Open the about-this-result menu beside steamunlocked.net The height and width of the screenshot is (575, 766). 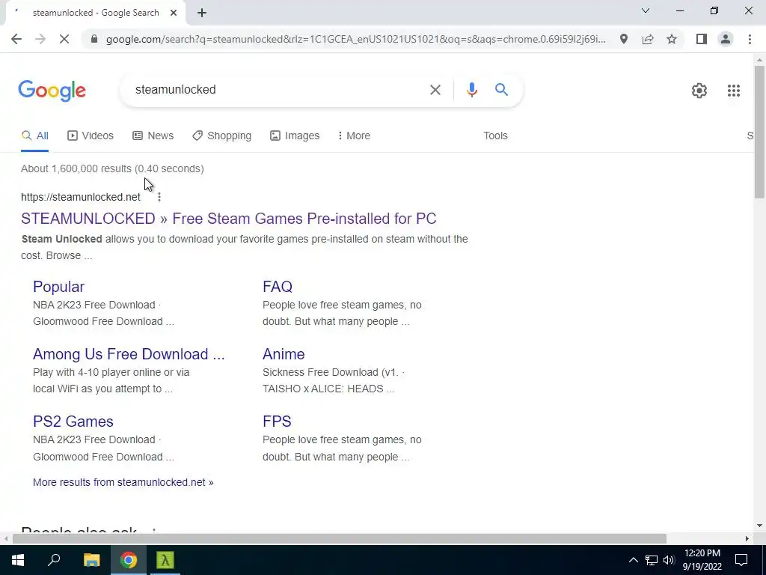point(159,197)
